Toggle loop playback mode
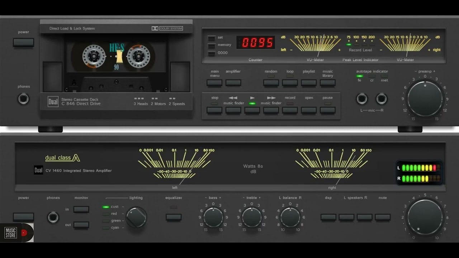The width and height of the screenshot is (459, 258). pyautogui.click(x=290, y=83)
